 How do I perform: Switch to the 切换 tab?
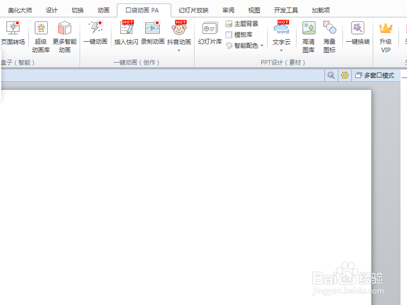click(78, 10)
